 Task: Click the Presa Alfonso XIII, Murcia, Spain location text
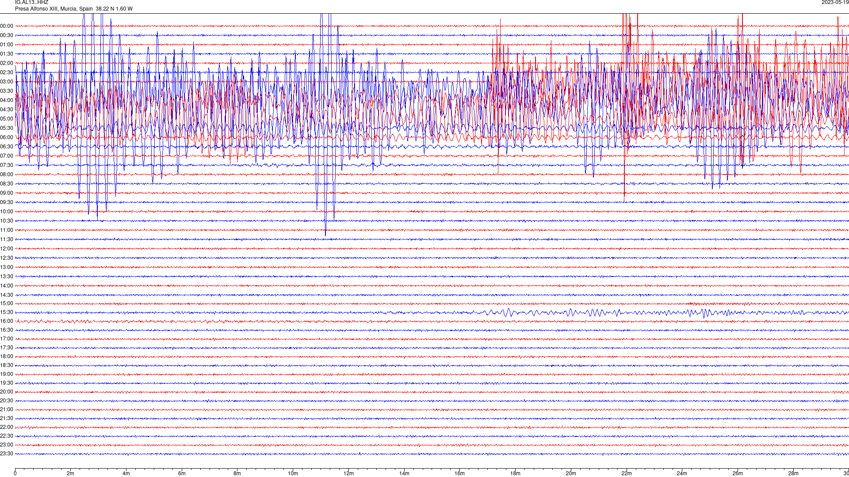[x=54, y=9]
